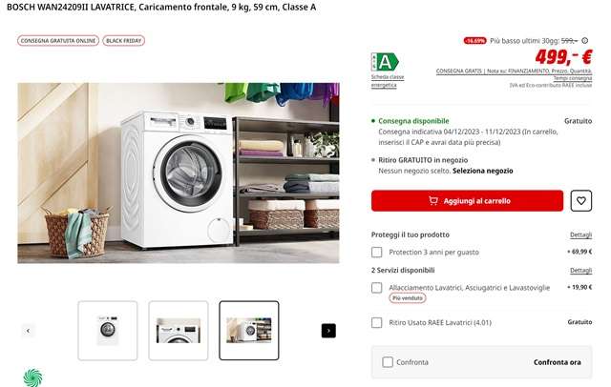Click the heart wishlist icon

point(581,201)
